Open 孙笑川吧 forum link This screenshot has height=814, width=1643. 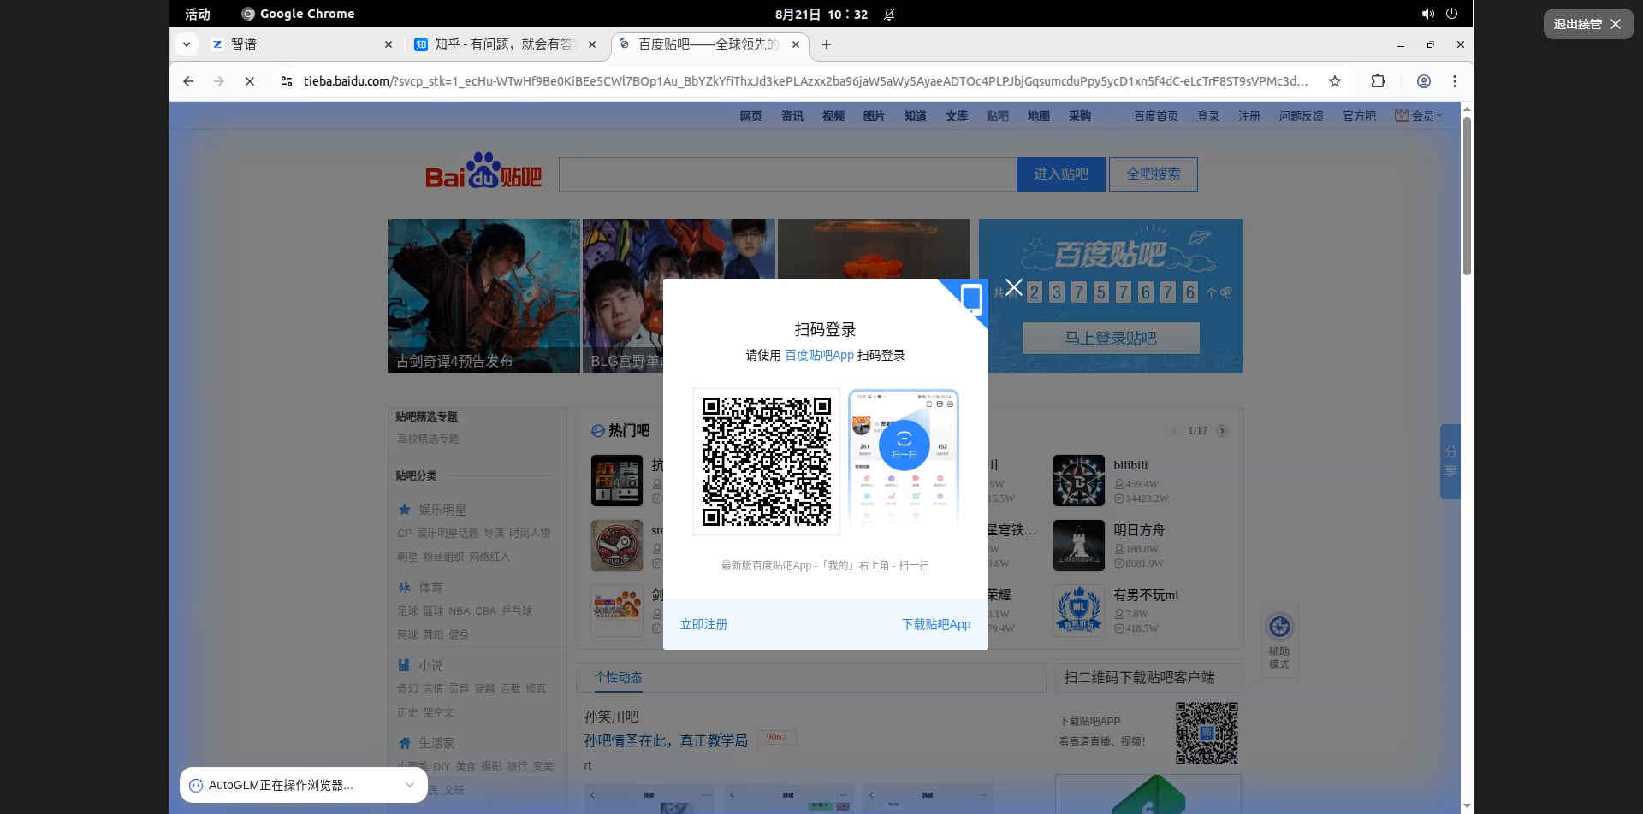click(611, 717)
